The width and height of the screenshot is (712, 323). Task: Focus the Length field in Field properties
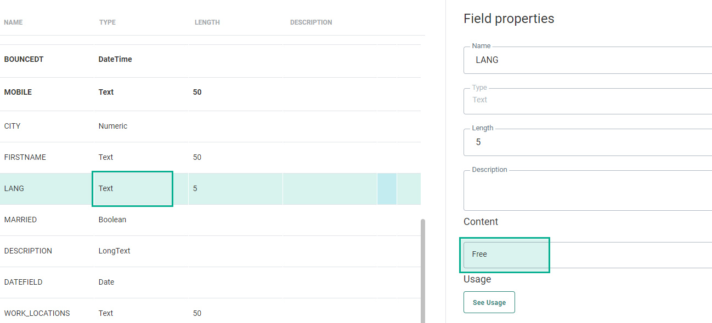(587, 142)
